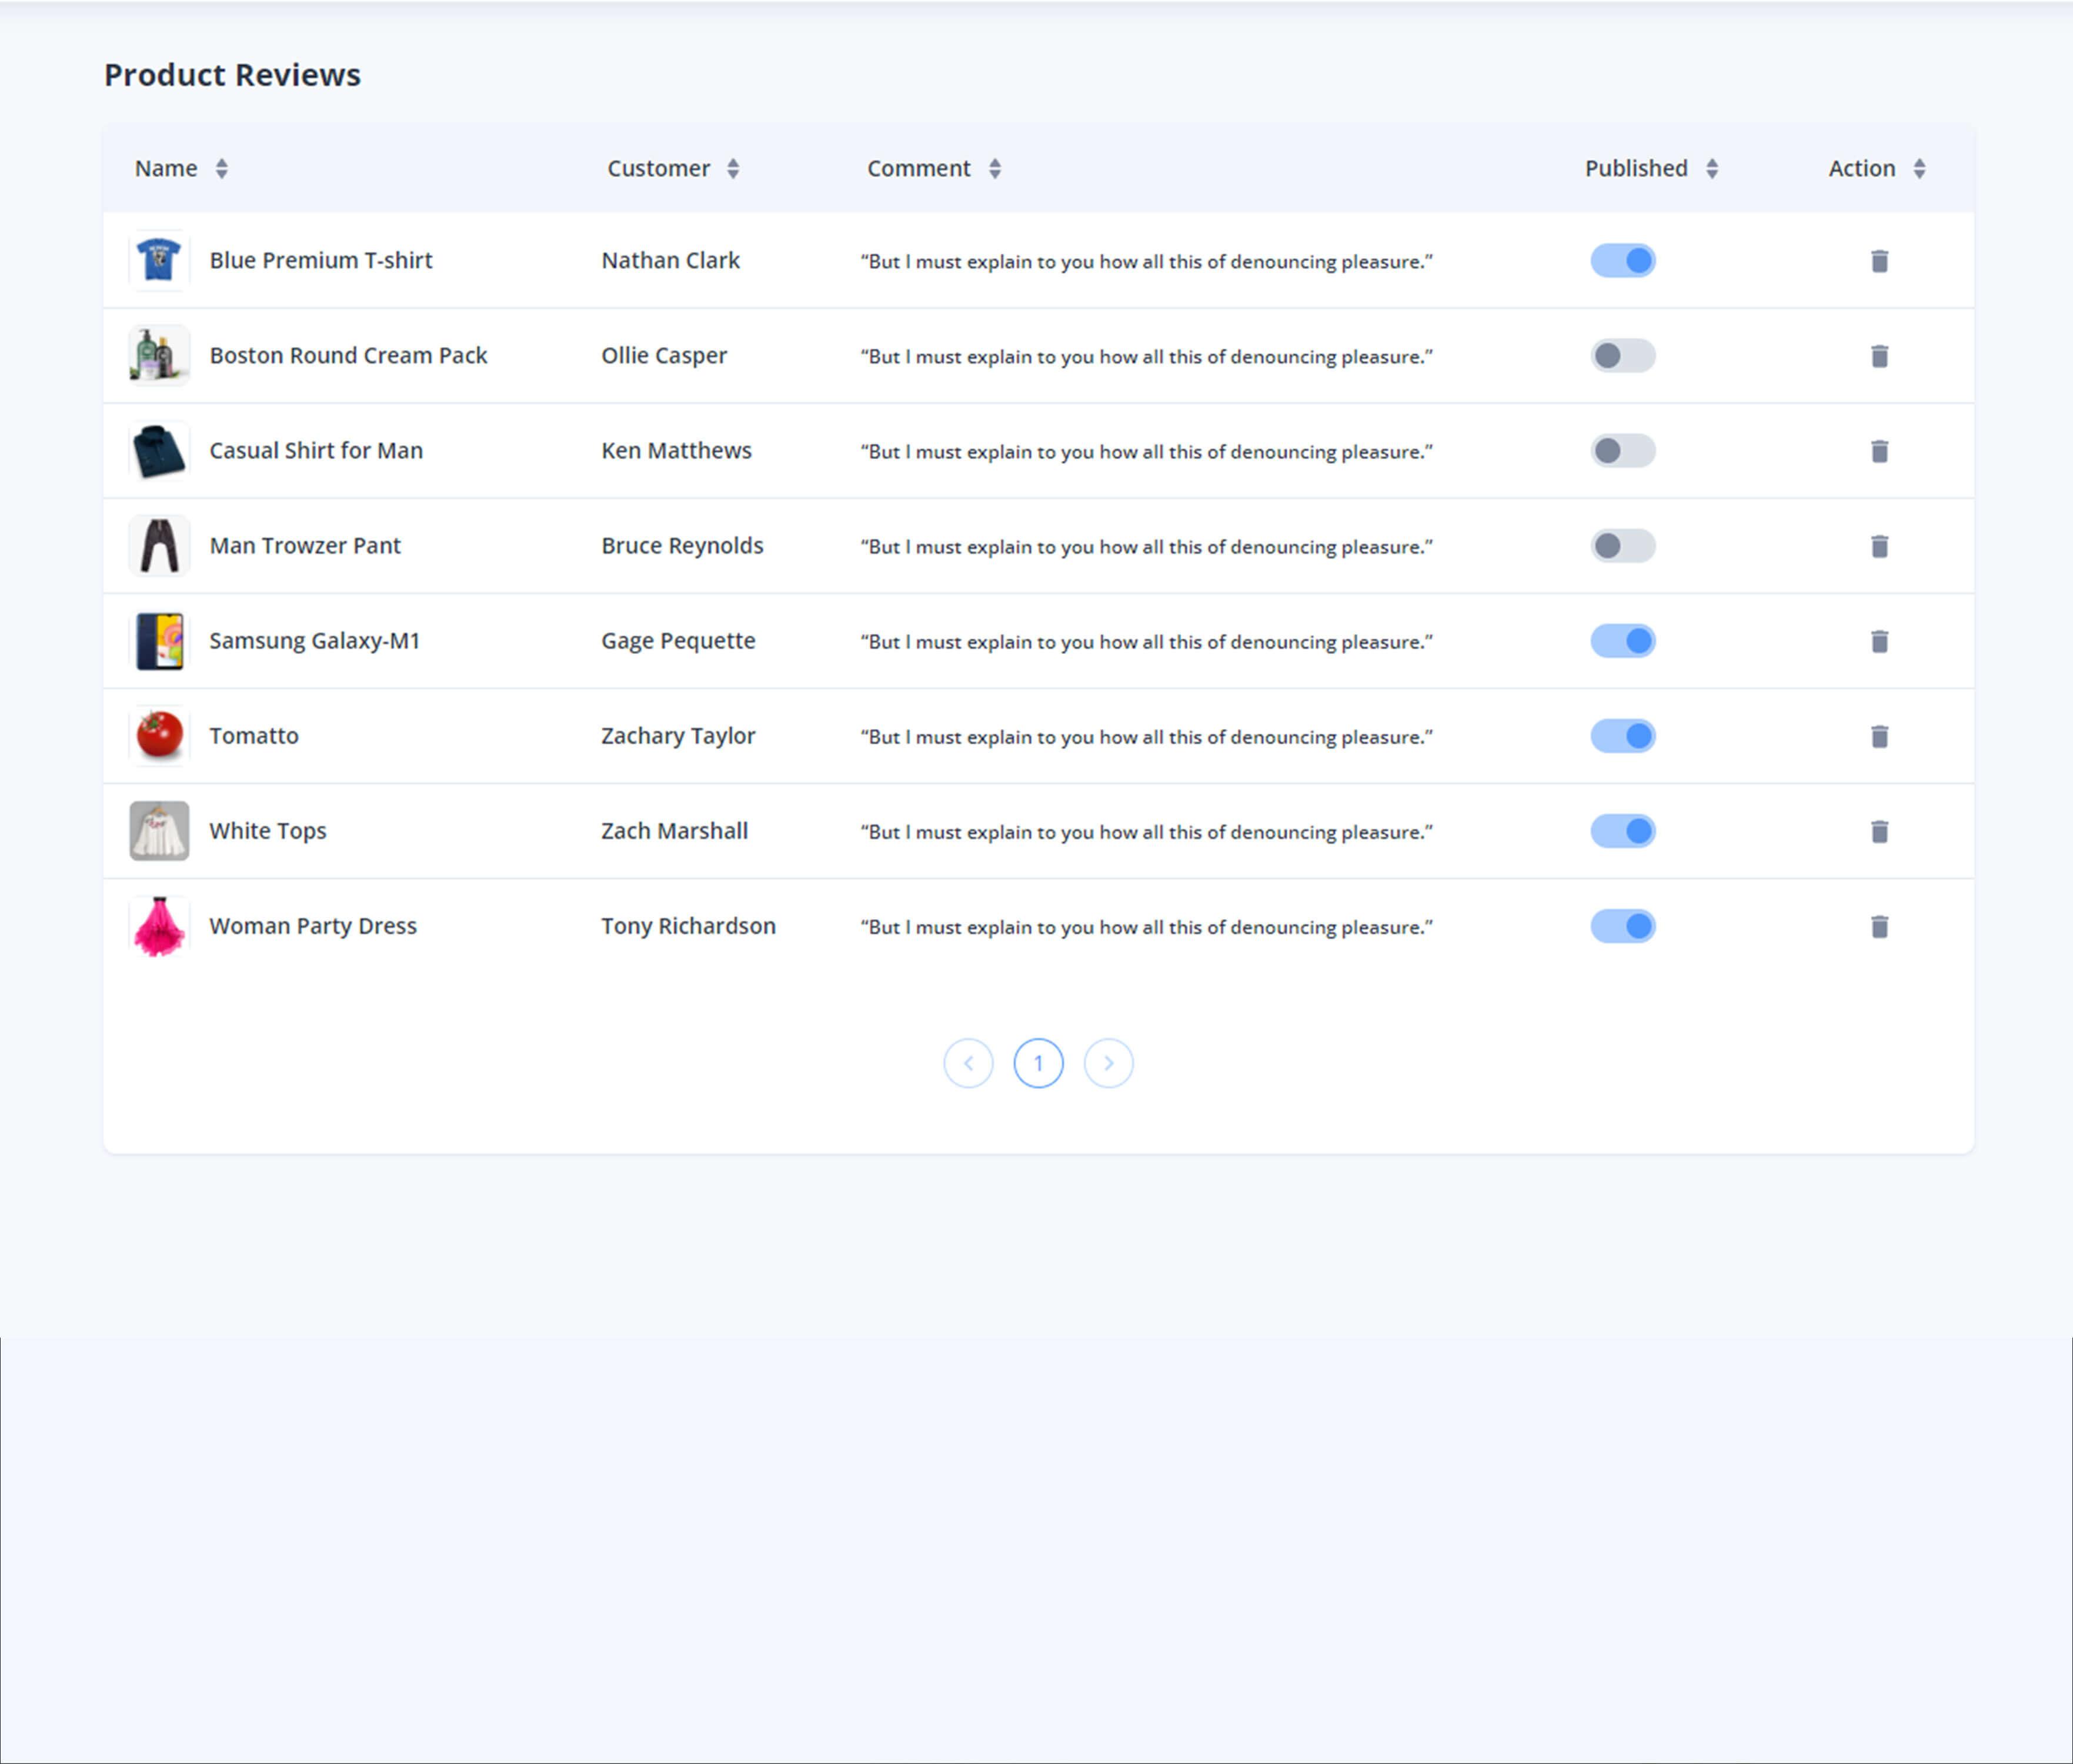The height and width of the screenshot is (1764, 2073).
Task: Delete the Samsung Galaxy-M1 review
Action: (1879, 641)
